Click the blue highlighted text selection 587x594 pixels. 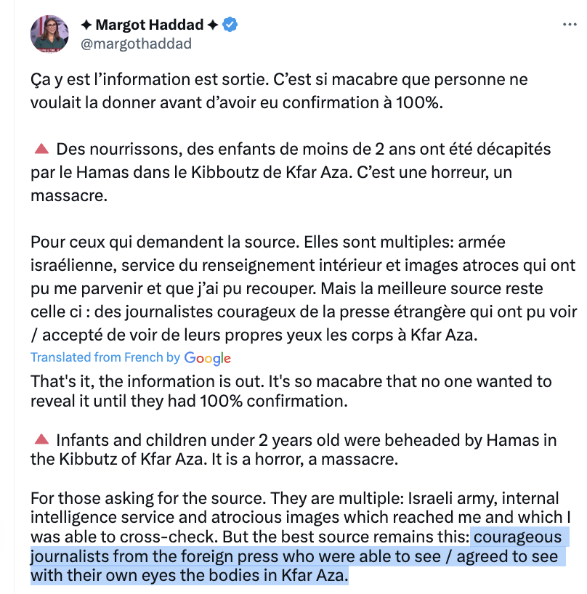pos(291,558)
